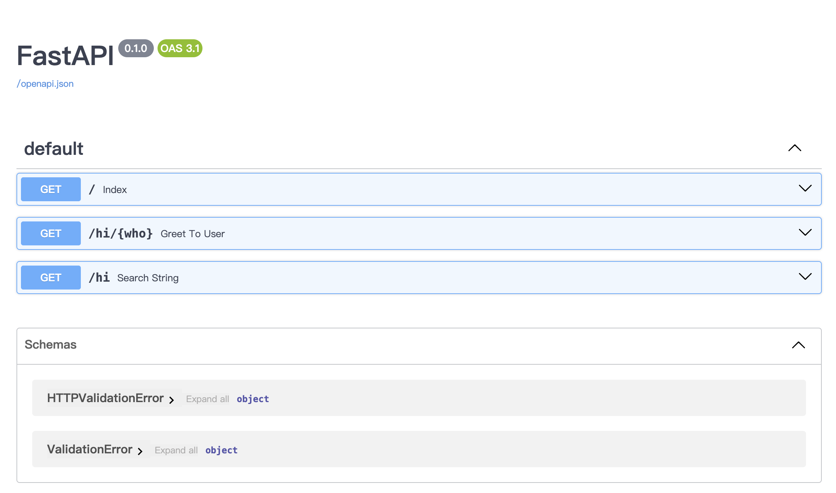This screenshot has height=493, width=836.
Task: Open the /openapi.json specification link
Action: tap(45, 83)
